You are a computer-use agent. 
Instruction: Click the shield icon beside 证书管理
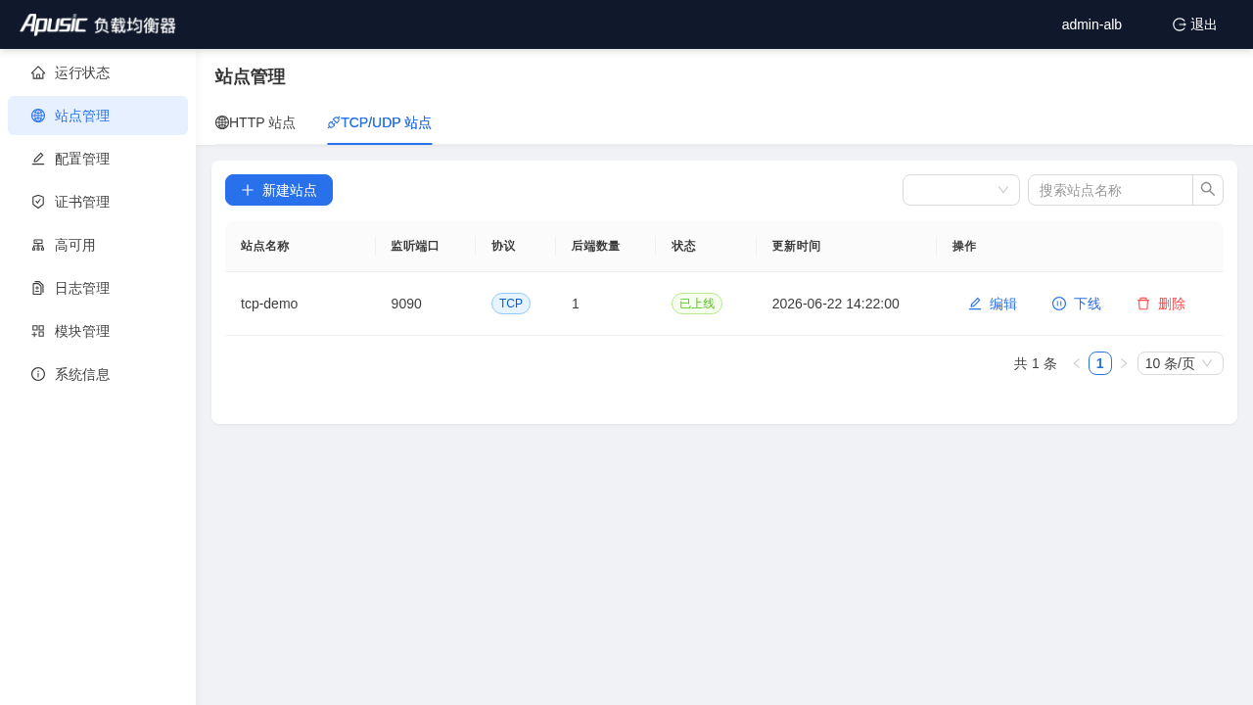coord(38,202)
